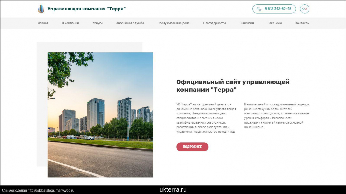Toggle the visually impaired glasses icon

tap(305, 9)
